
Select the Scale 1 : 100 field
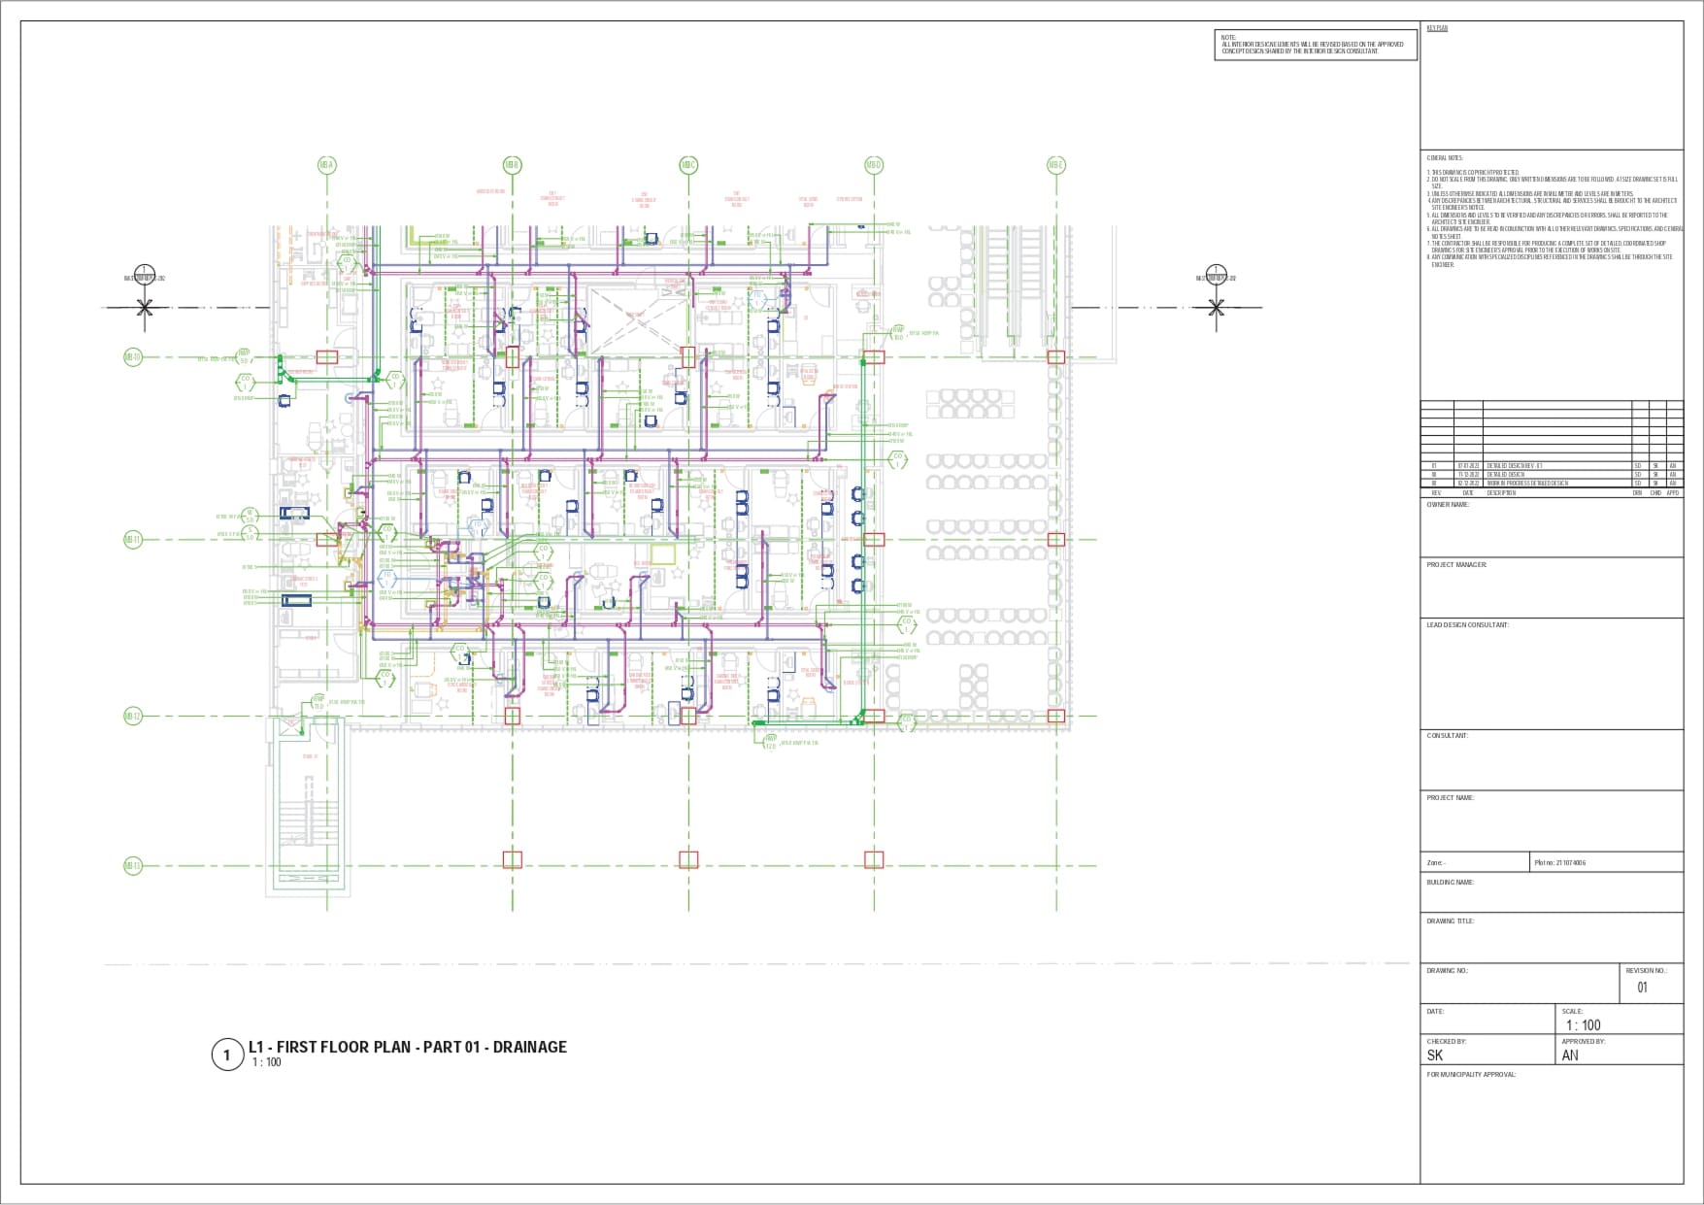[x=1583, y=1025]
